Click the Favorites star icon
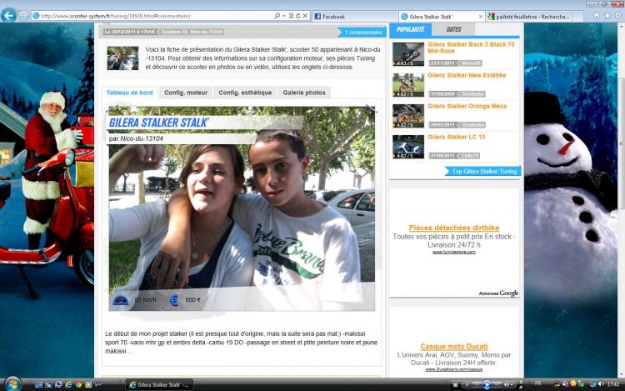 607,16
